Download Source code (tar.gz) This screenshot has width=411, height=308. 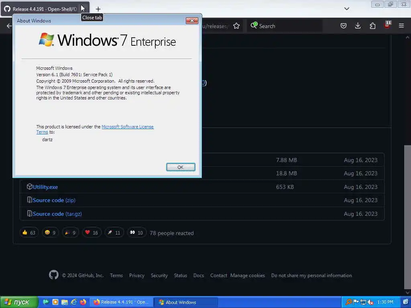pyautogui.click(x=57, y=214)
